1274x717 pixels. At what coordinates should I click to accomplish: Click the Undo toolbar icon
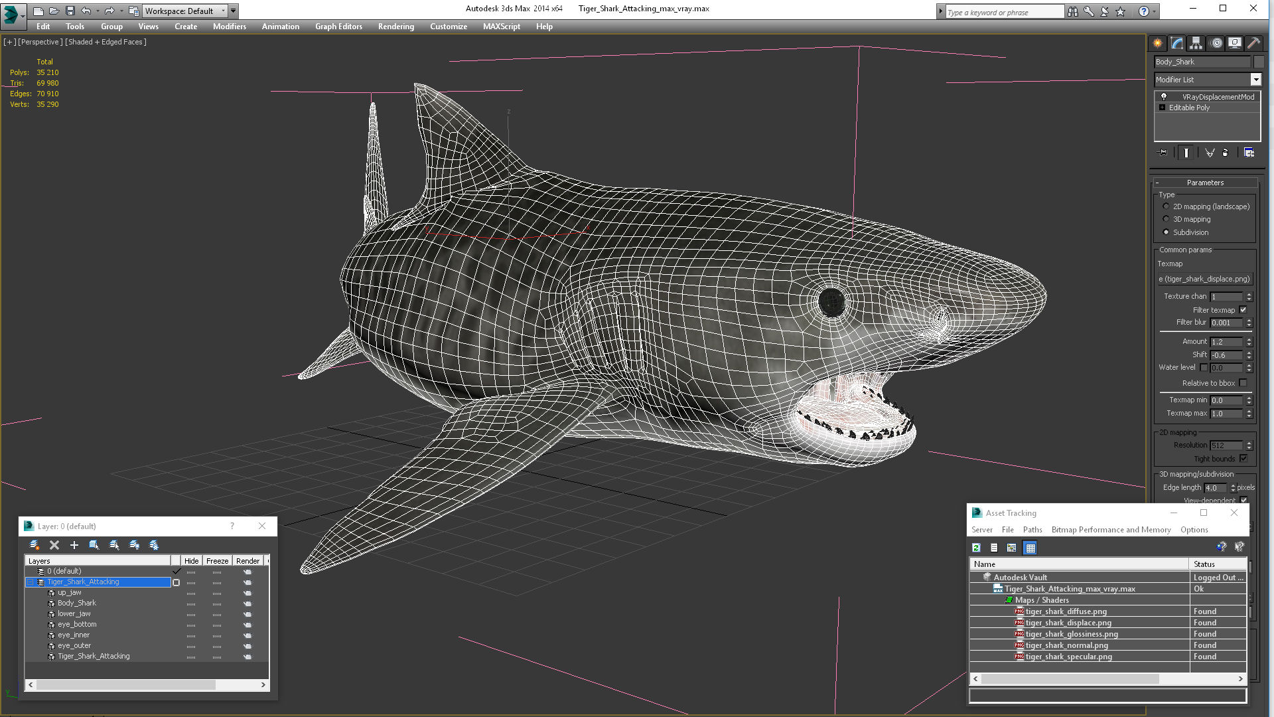click(x=86, y=11)
